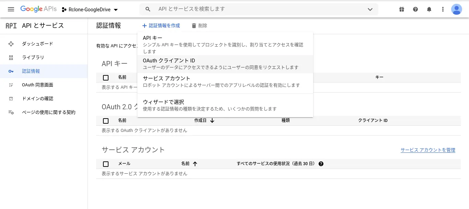The width and height of the screenshot is (469, 209).
Task: Click the gift free trial icon
Action: point(402,9)
